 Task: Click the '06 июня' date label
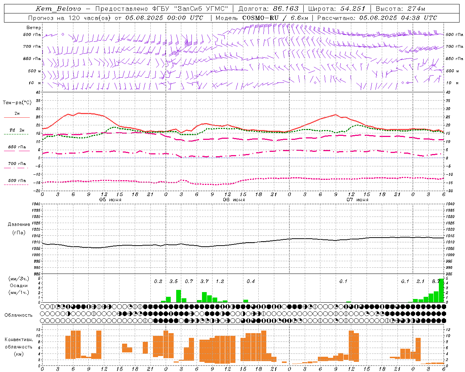pyautogui.click(x=234, y=200)
